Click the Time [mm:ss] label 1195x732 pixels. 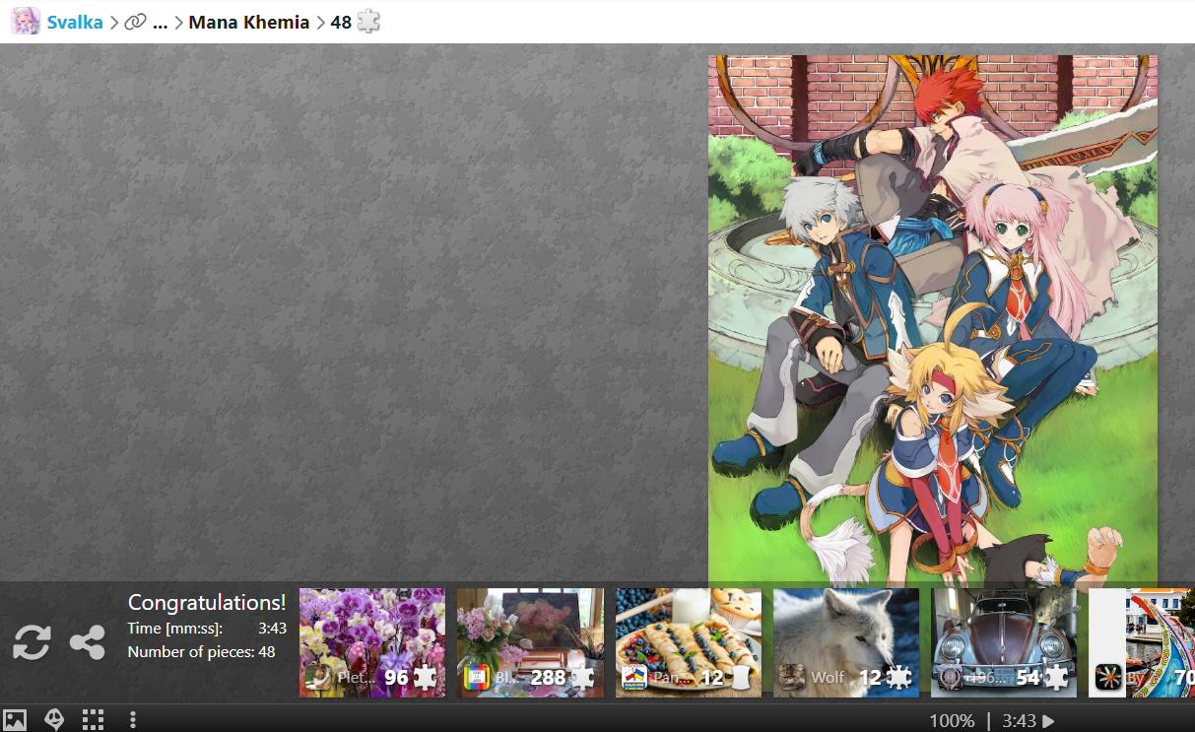(x=175, y=628)
